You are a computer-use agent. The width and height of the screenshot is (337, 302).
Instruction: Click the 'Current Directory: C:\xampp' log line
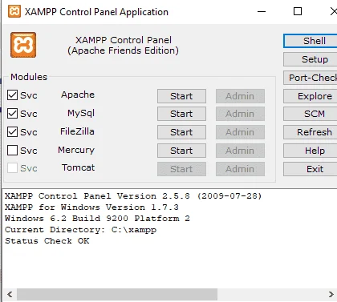coord(81,230)
